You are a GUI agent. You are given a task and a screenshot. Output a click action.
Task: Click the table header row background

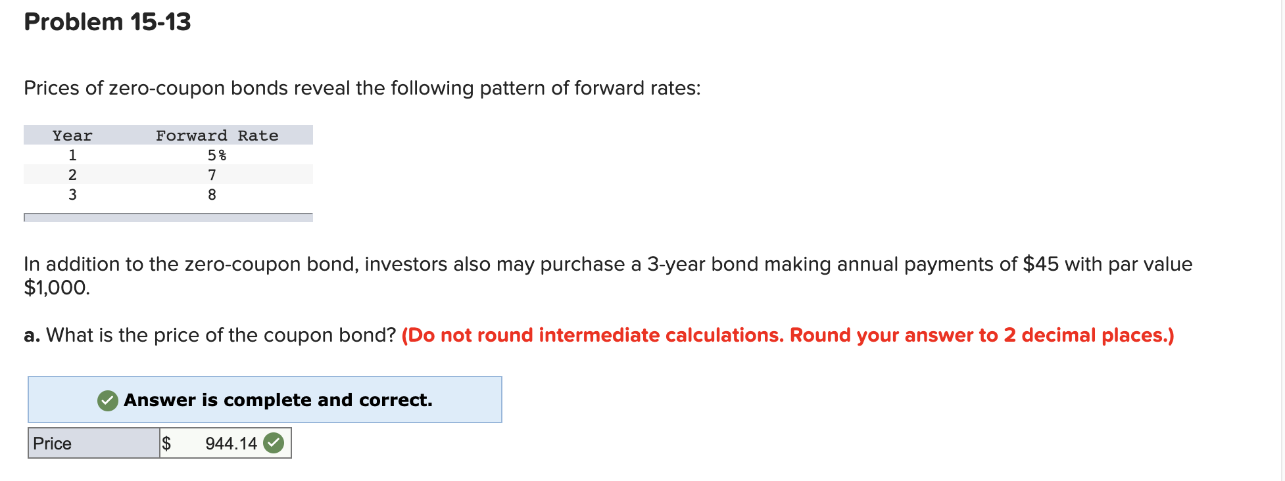[168, 135]
